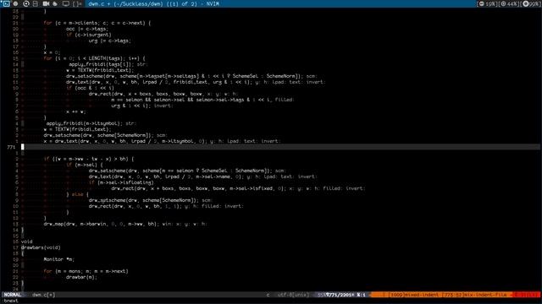542x304 pixels.
Task: Click 'occ |= c->tags;' line
Action: click(x=87, y=29)
